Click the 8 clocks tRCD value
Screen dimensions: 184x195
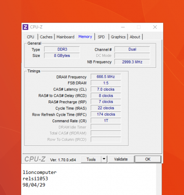click(x=106, y=96)
